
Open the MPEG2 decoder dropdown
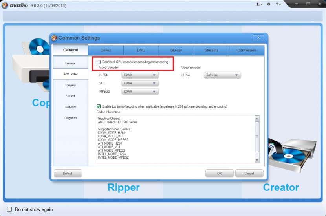pyautogui.click(x=140, y=92)
